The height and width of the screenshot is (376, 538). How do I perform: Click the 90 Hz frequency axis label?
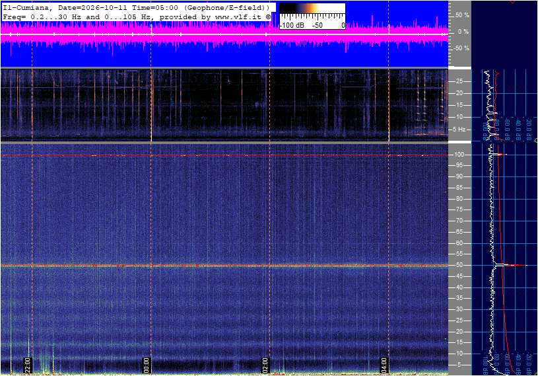[x=459, y=176]
